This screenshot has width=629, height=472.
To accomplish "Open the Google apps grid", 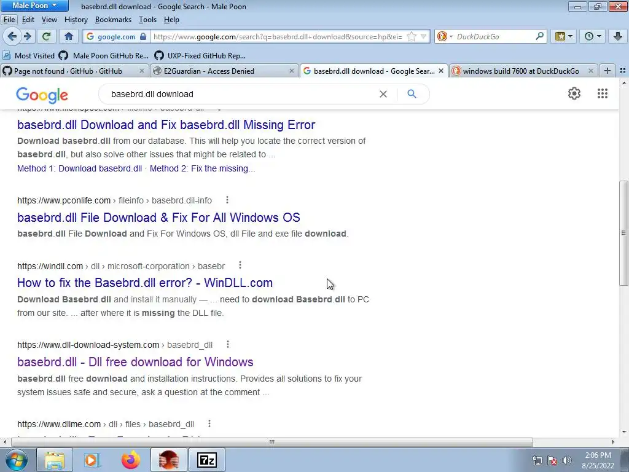I will coord(602,93).
